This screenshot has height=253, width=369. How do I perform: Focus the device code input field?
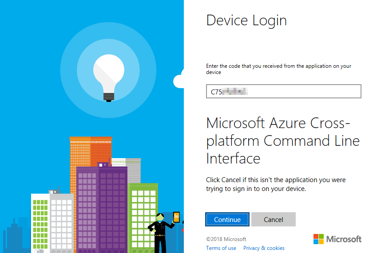click(x=283, y=92)
